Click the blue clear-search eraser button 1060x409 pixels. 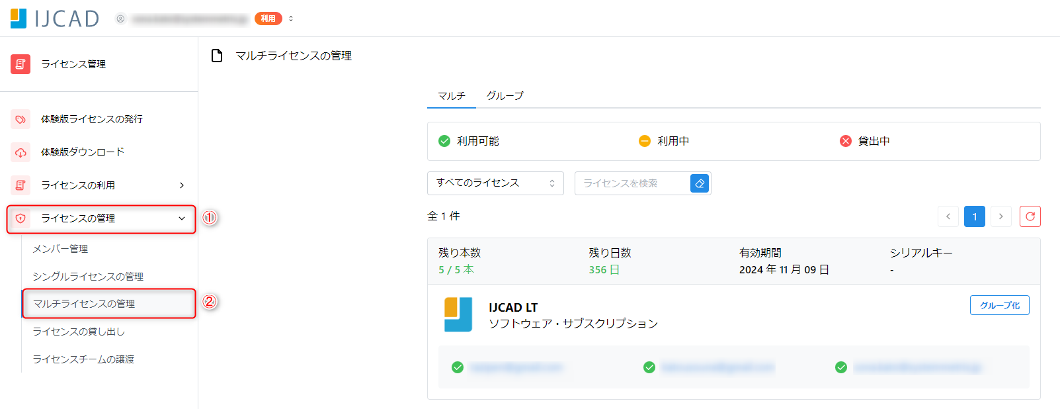tap(700, 183)
